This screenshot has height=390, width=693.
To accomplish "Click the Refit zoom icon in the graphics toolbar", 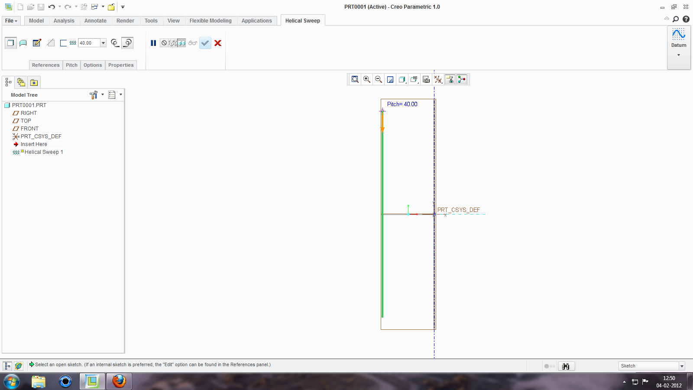I will click(355, 79).
